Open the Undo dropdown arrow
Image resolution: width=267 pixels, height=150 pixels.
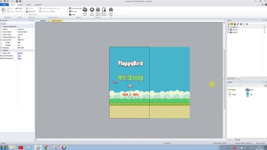click(23, 8)
